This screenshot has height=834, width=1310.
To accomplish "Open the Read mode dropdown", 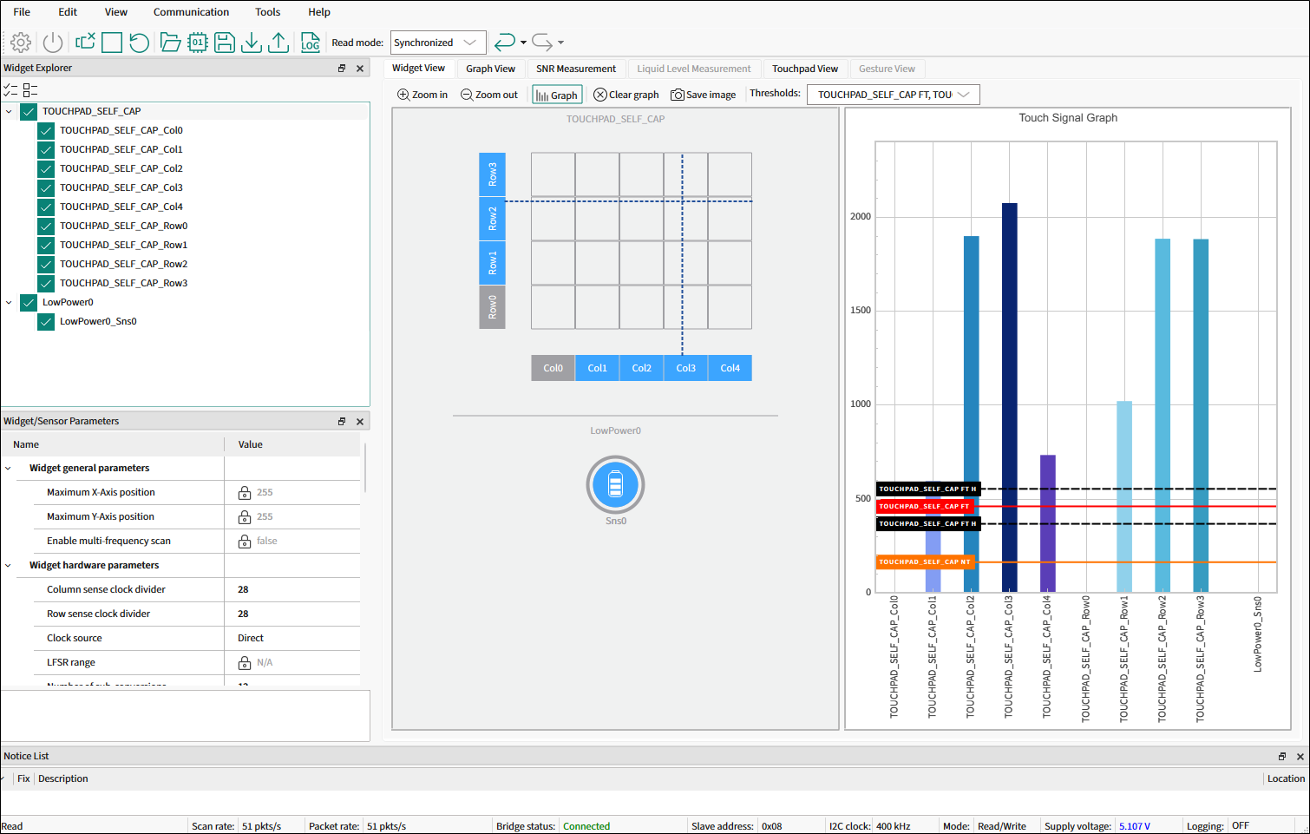I will [438, 43].
